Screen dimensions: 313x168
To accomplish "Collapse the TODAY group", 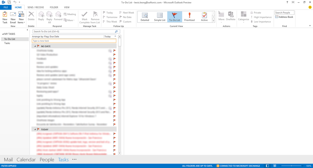I will (x=35, y=129).
